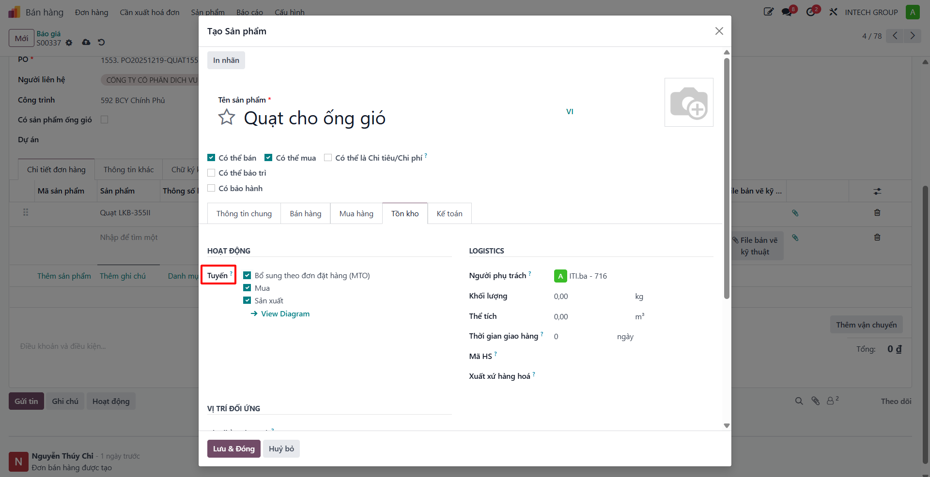
Task: Click the cloud save icon
Action: coord(86,42)
